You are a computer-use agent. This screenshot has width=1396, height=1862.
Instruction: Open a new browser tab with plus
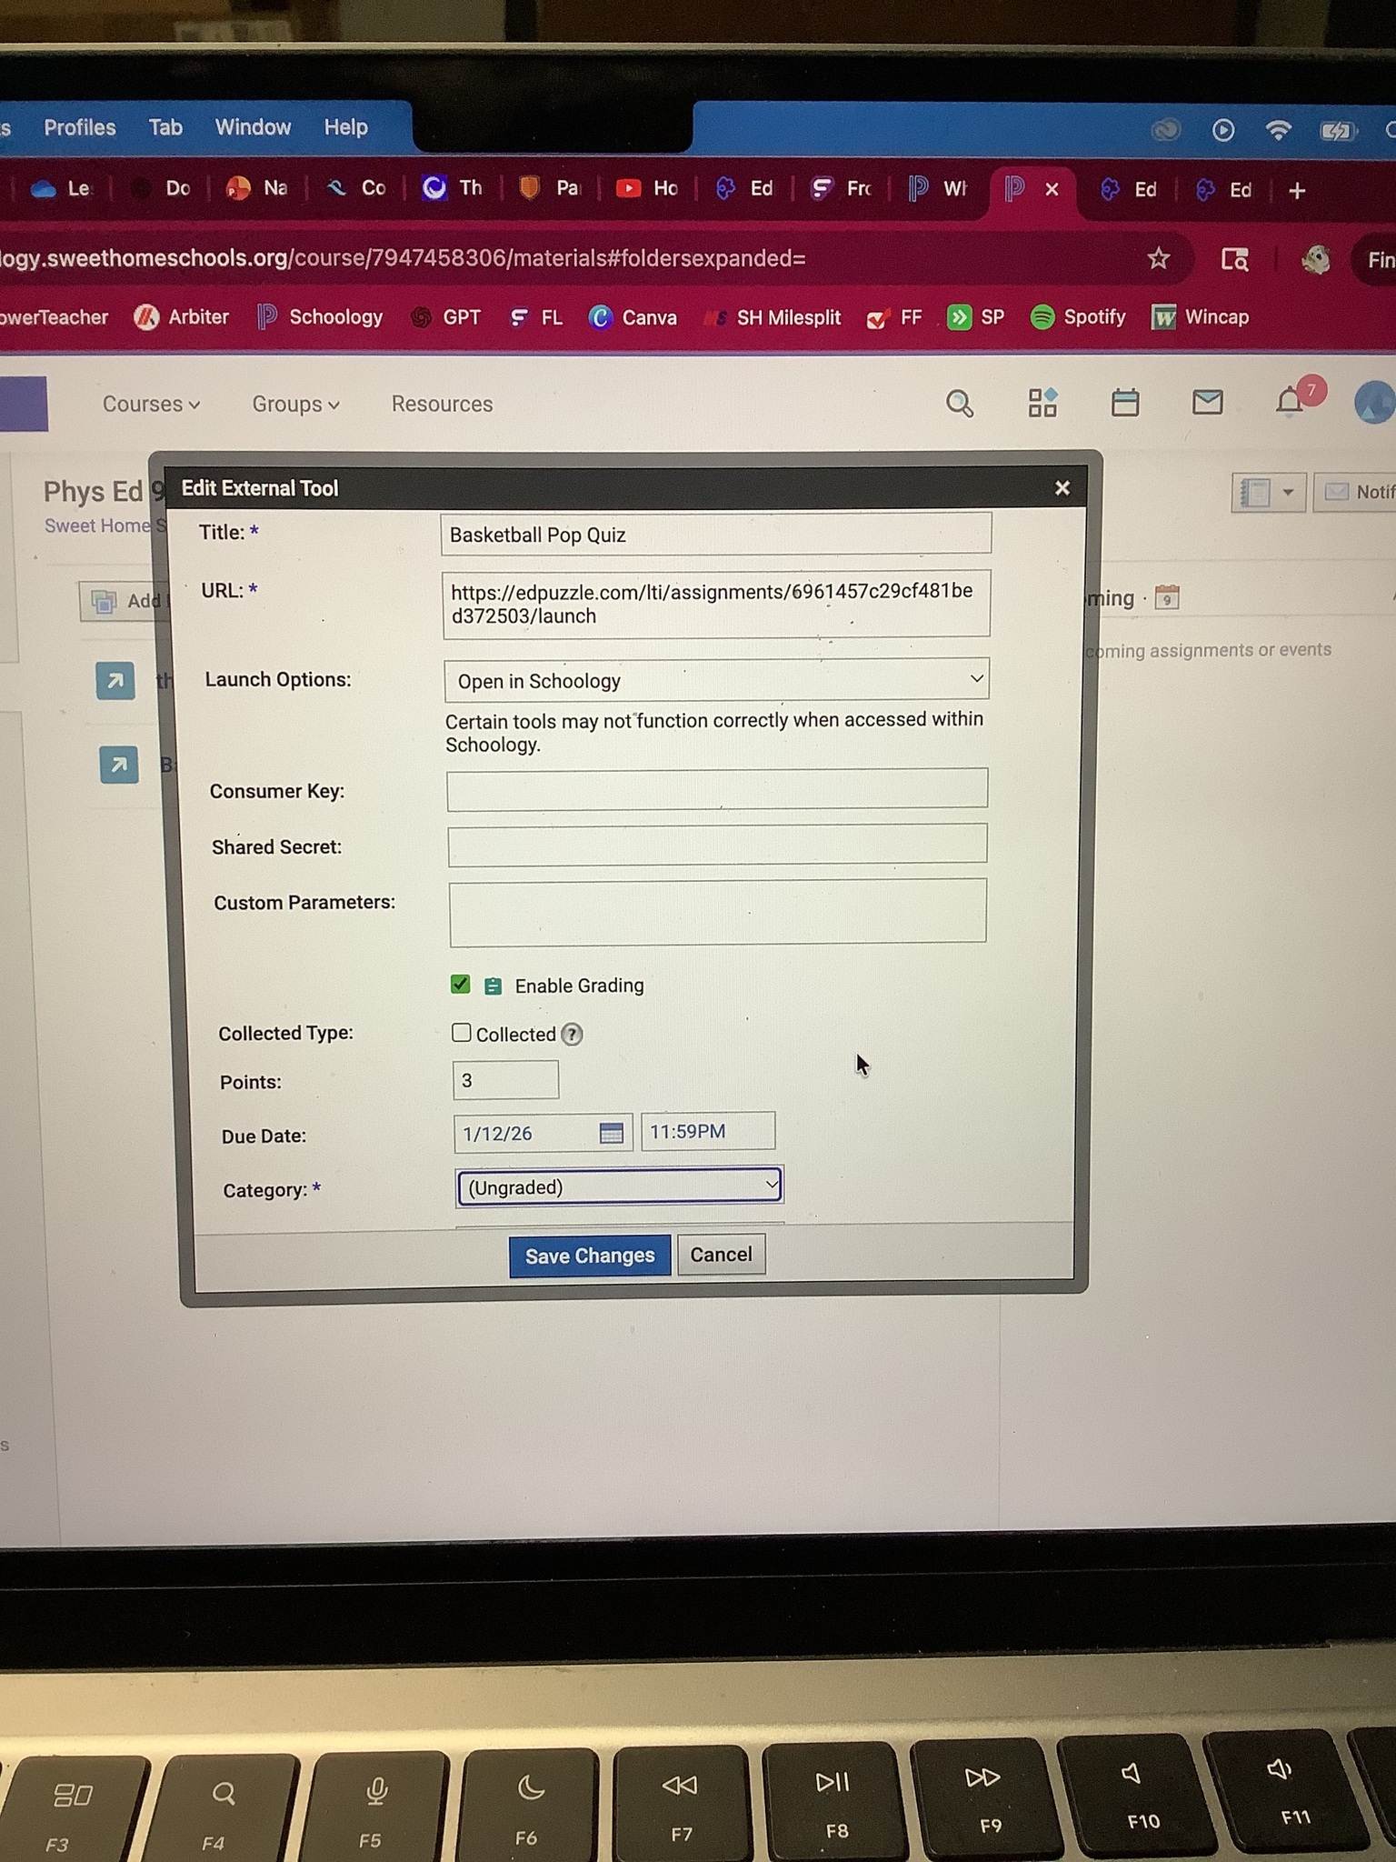1297,190
